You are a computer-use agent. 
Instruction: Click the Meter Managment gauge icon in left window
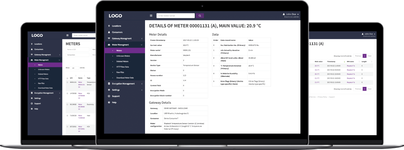(32, 60)
